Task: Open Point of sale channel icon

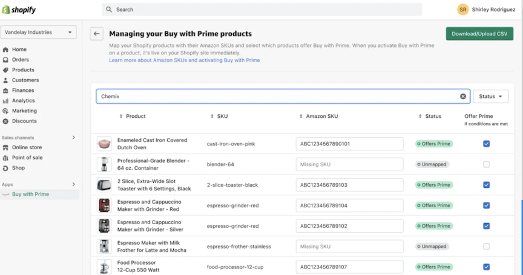Action: pyautogui.click(x=6, y=158)
